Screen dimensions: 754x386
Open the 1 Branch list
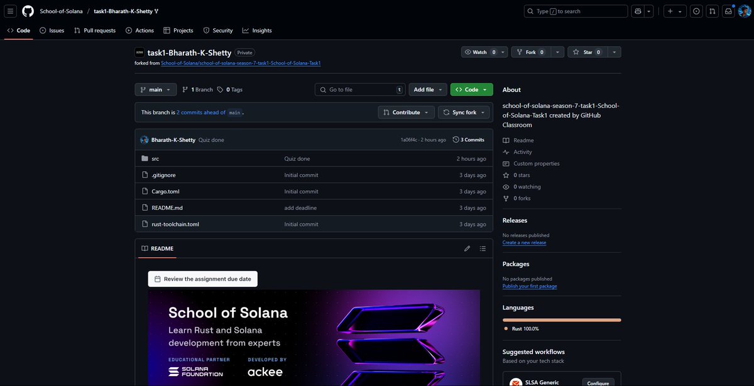198,90
